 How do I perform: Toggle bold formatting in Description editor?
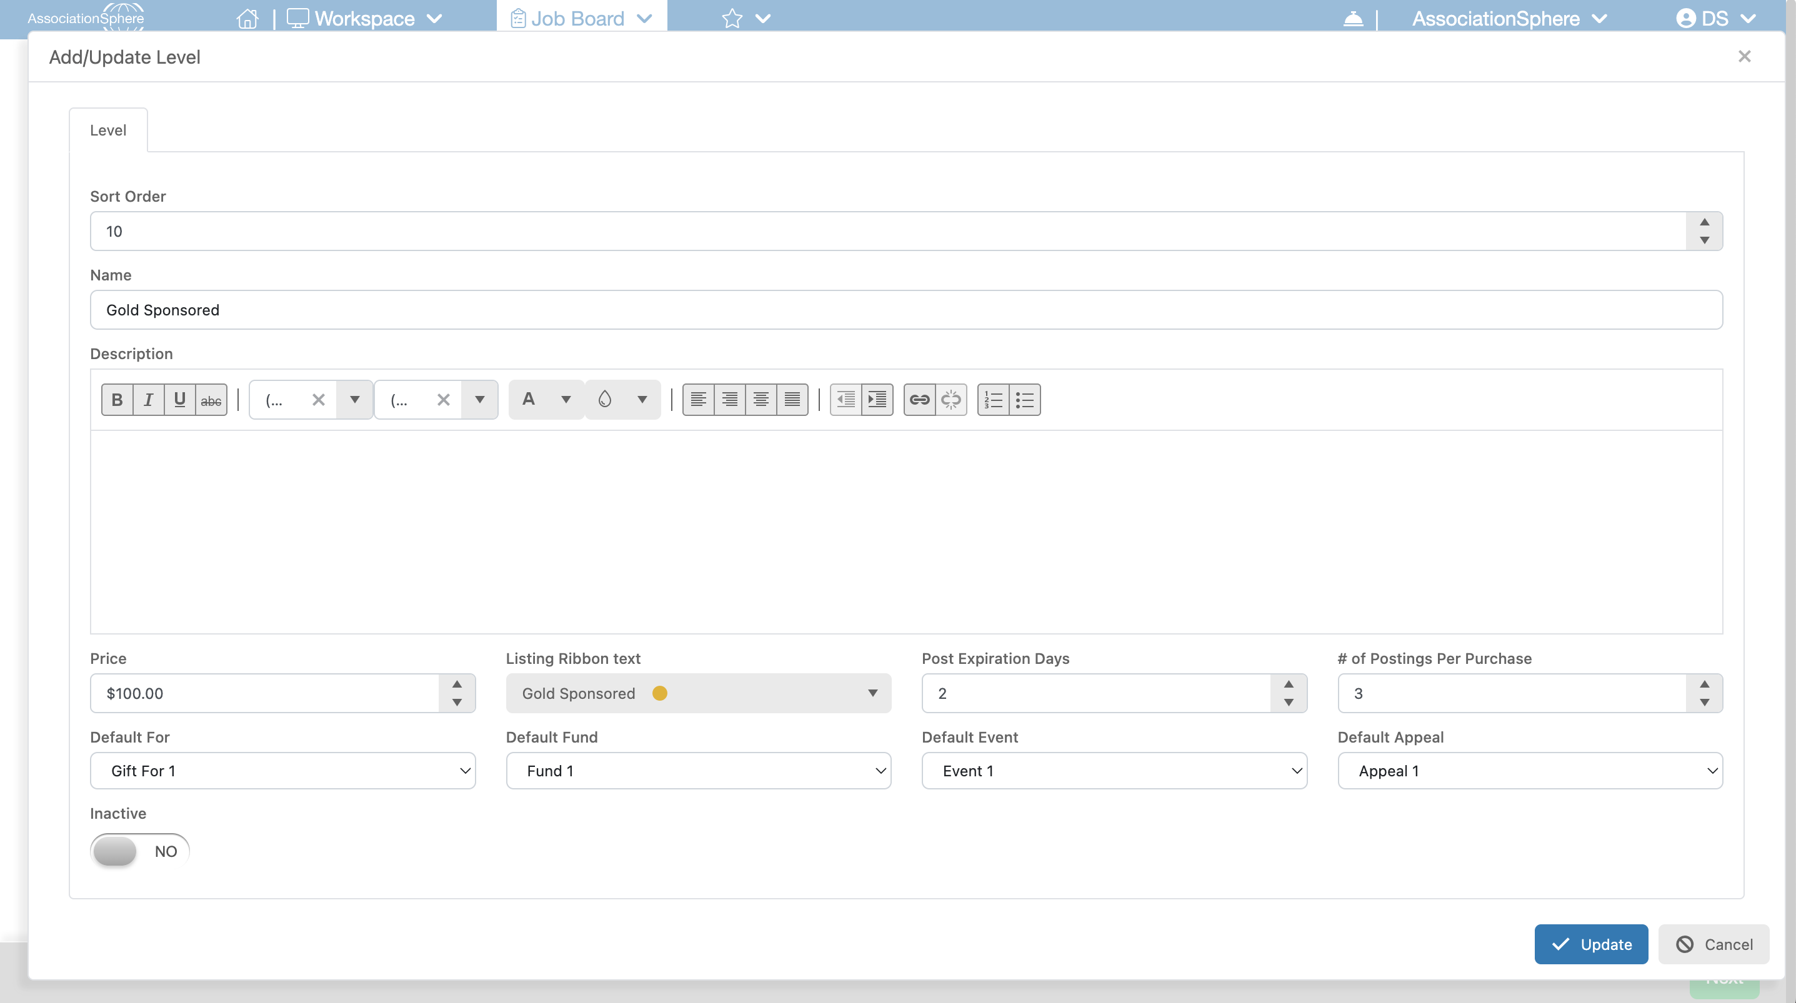tap(117, 399)
